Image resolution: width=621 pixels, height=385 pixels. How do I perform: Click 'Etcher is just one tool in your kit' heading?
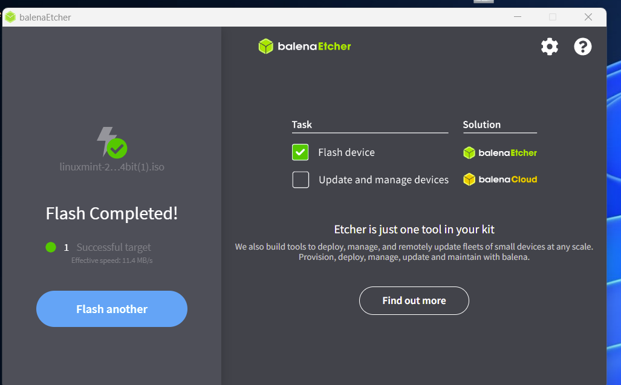414,230
